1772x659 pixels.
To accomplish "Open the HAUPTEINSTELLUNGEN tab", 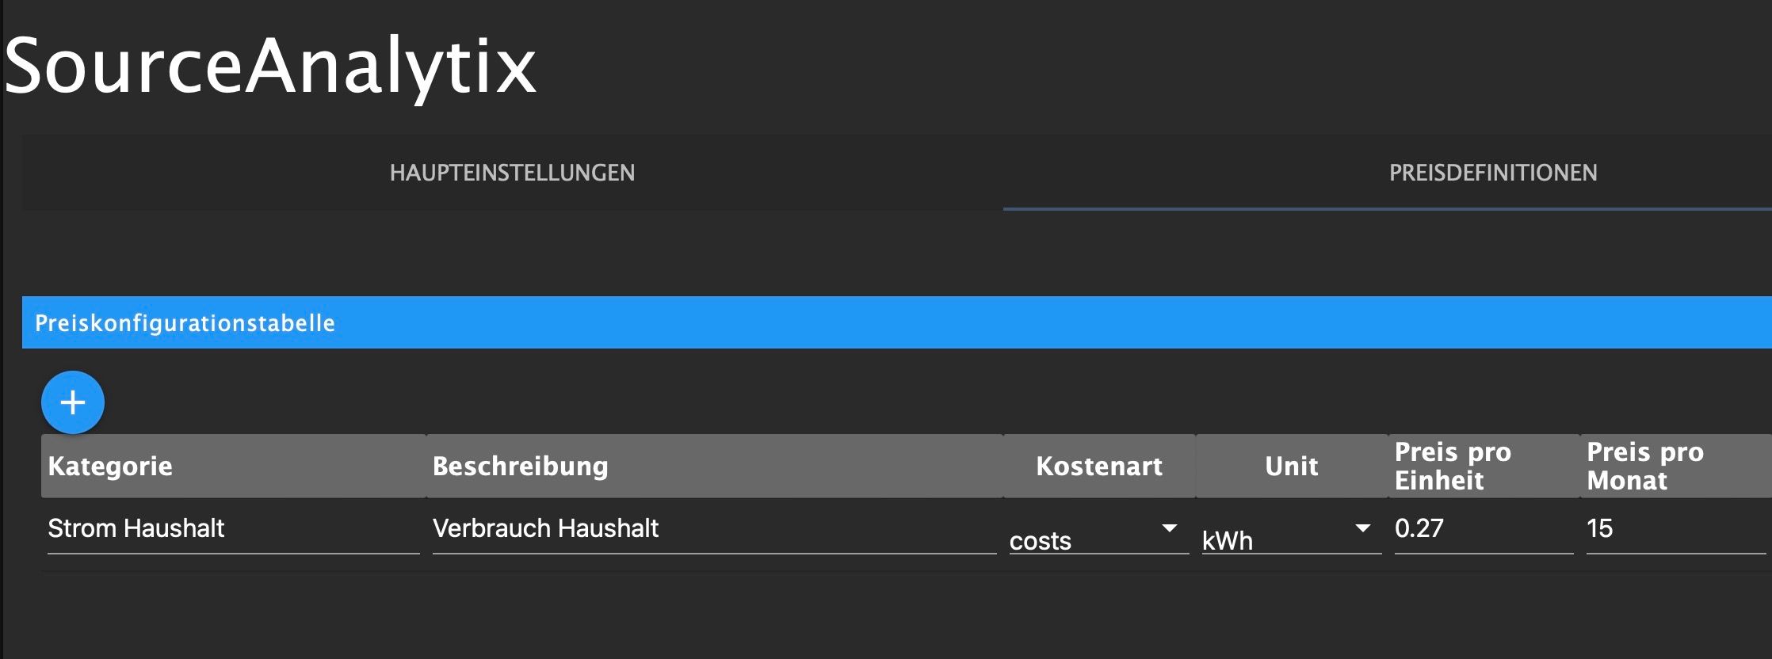I will click(x=512, y=173).
